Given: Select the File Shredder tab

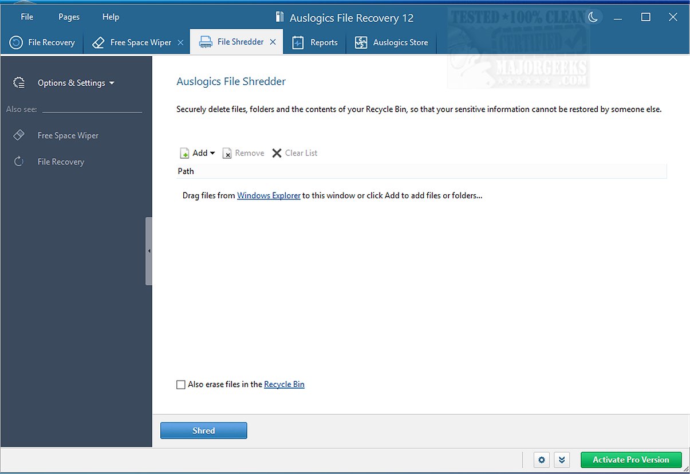Looking at the screenshot, I should [236, 42].
